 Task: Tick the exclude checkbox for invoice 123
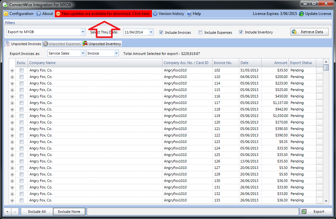[22, 142]
